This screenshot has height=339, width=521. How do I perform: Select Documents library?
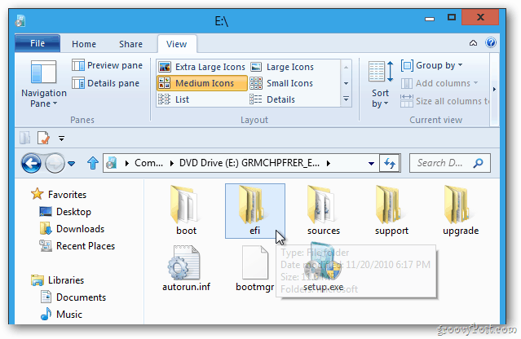(73, 297)
